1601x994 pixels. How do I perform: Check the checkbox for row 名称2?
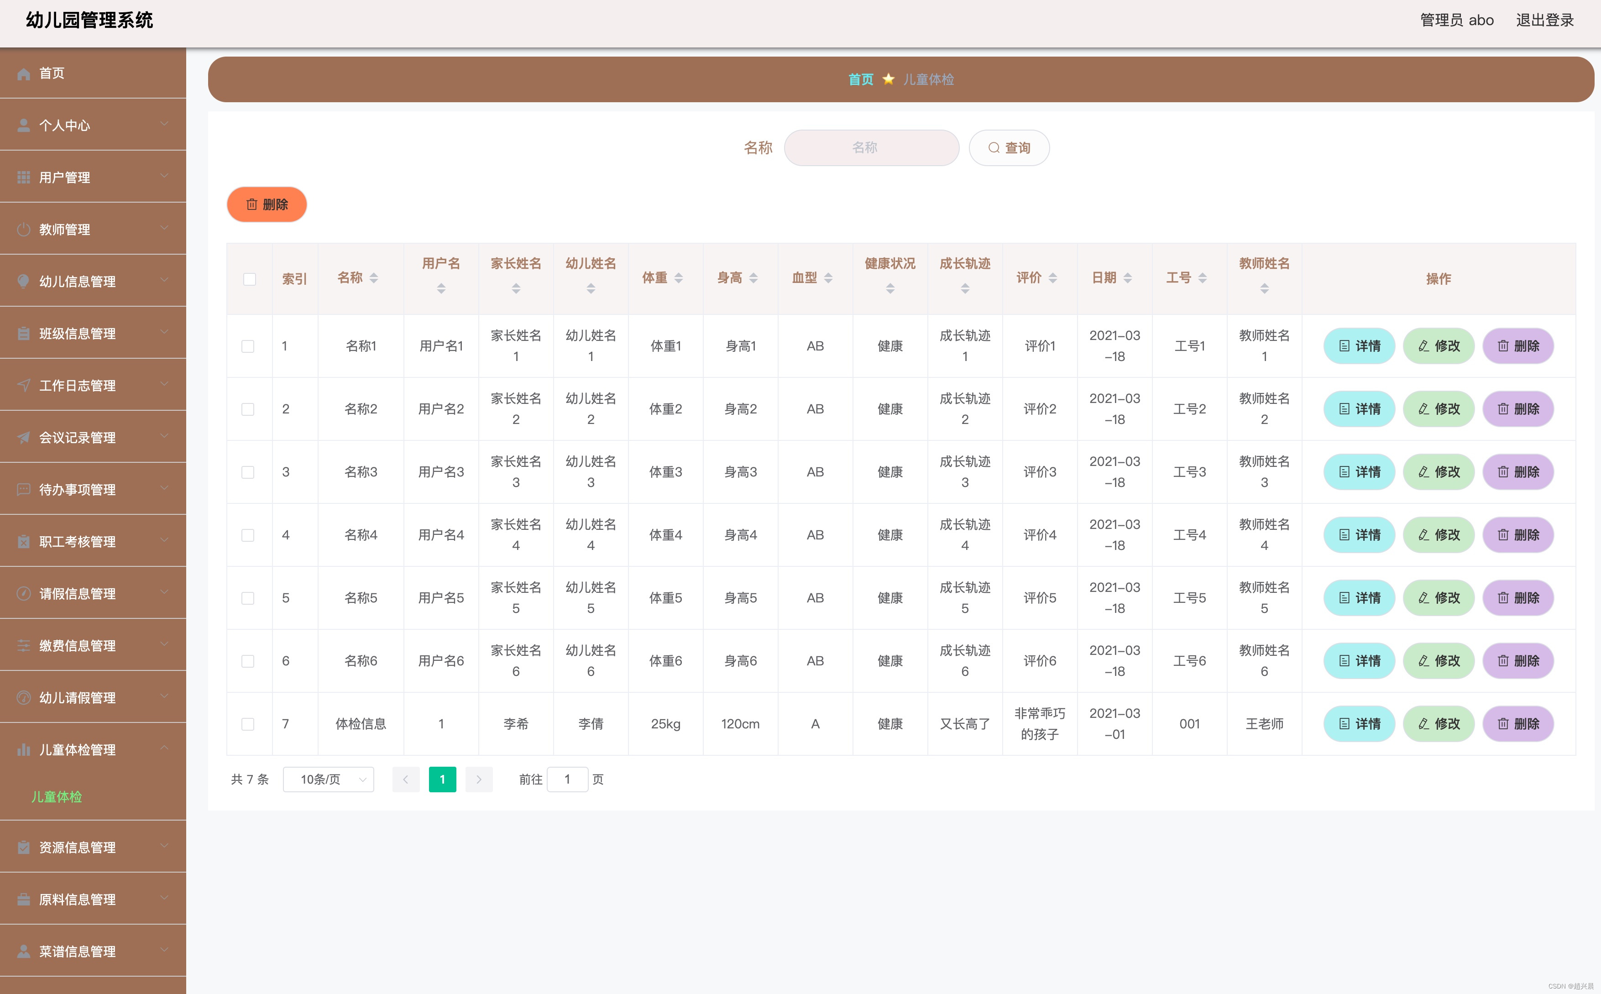pyautogui.click(x=248, y=409)
